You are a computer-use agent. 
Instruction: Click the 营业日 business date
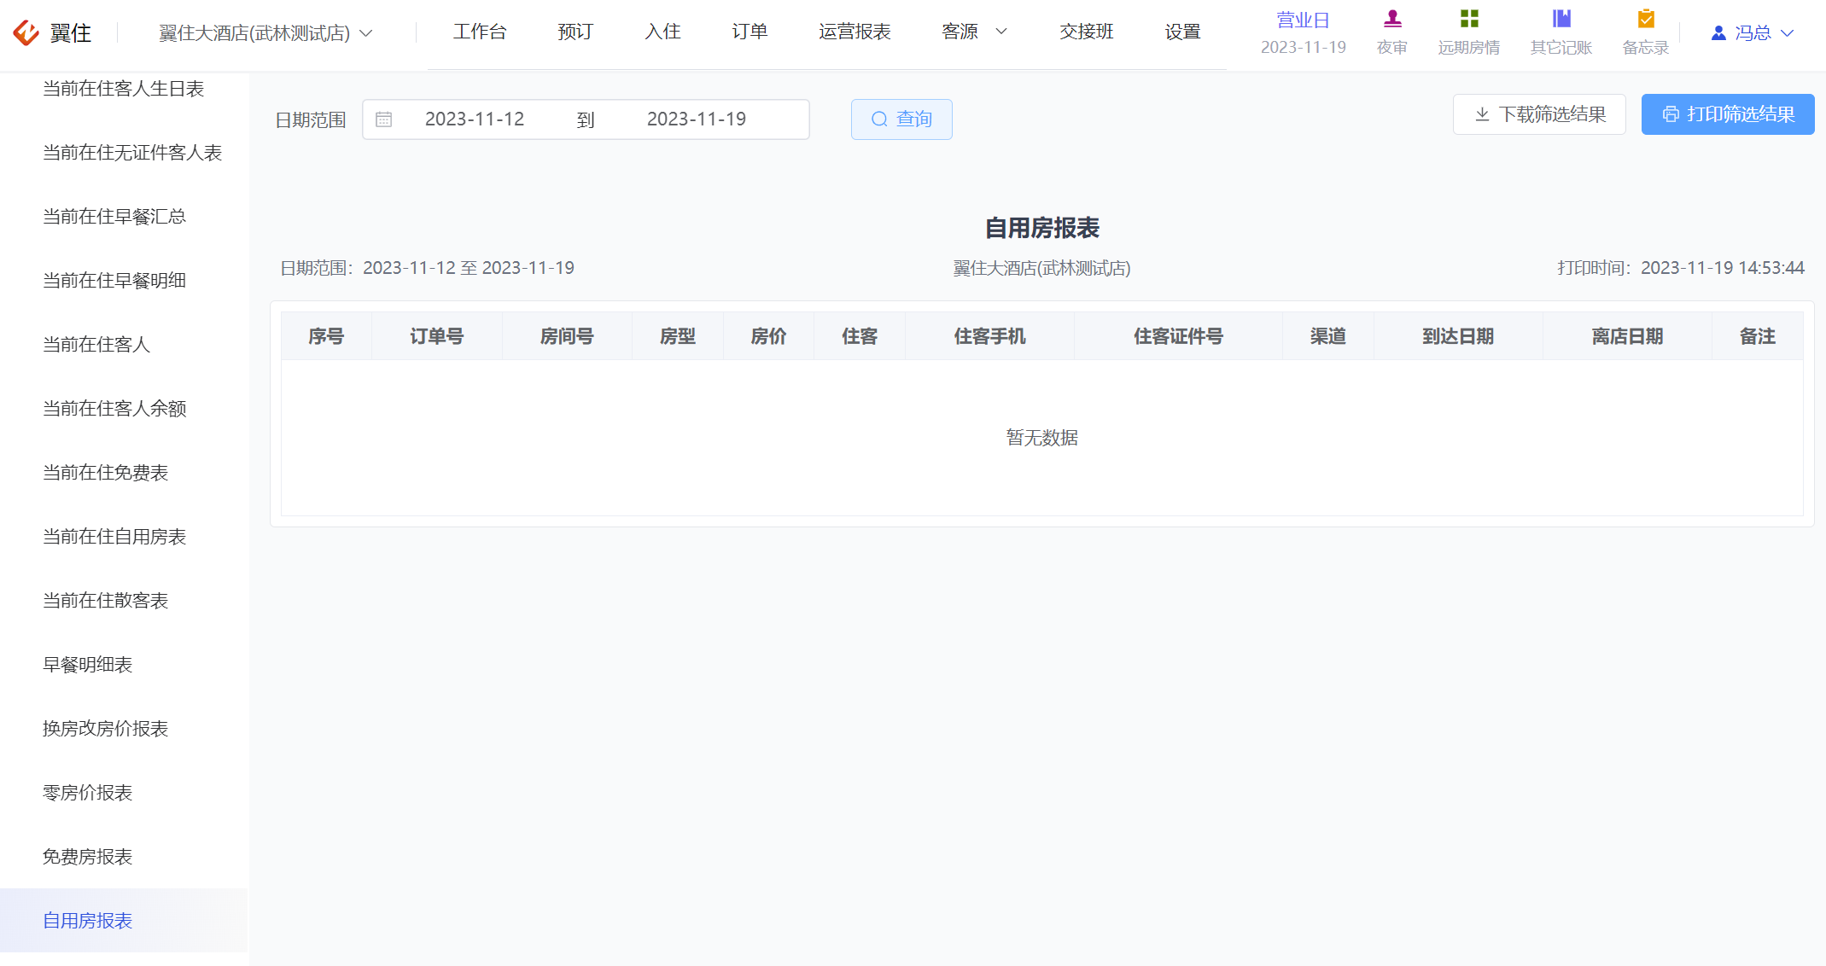[x=1303, y=33]
